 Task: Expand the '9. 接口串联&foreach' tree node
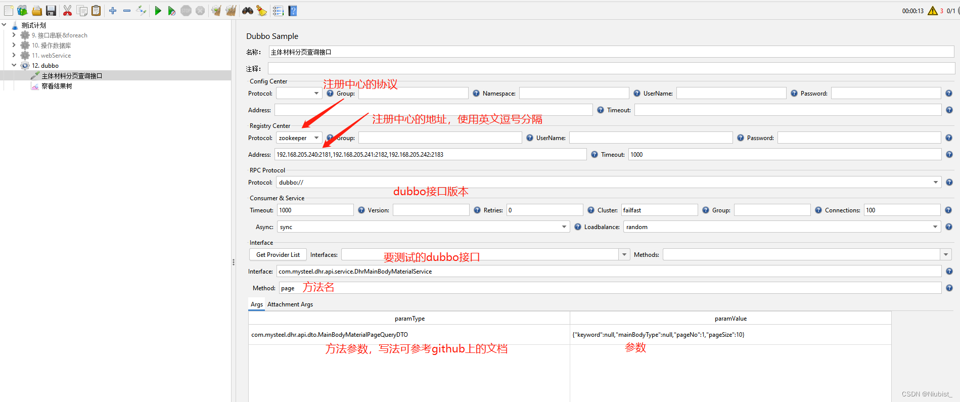click(14, 35)
